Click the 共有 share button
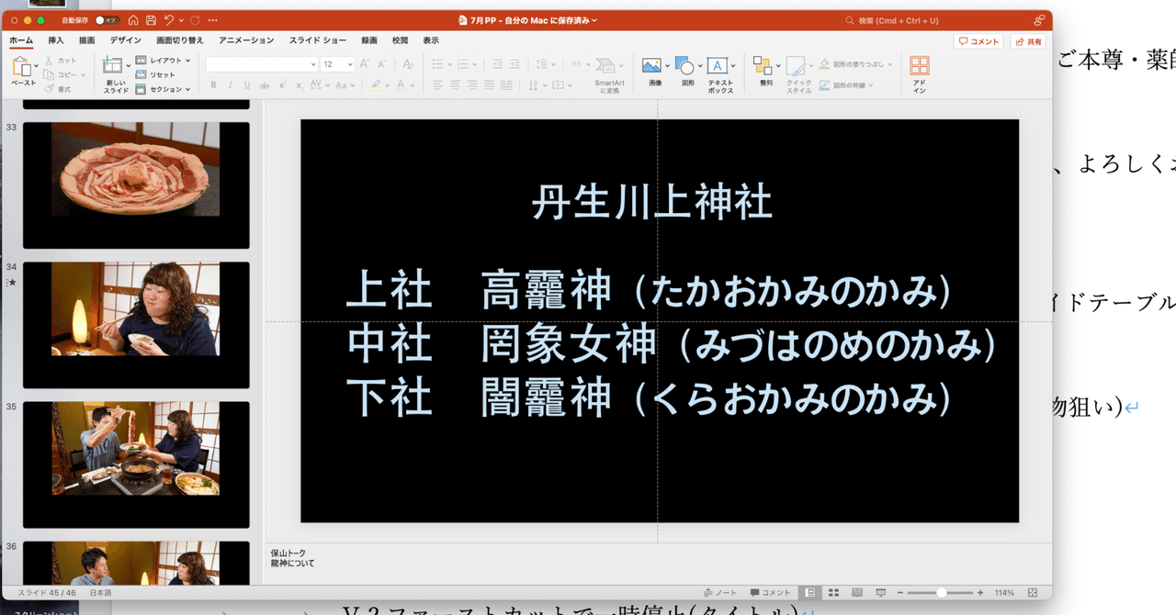The image size is (1176, 615). [x=1028, y=41]
